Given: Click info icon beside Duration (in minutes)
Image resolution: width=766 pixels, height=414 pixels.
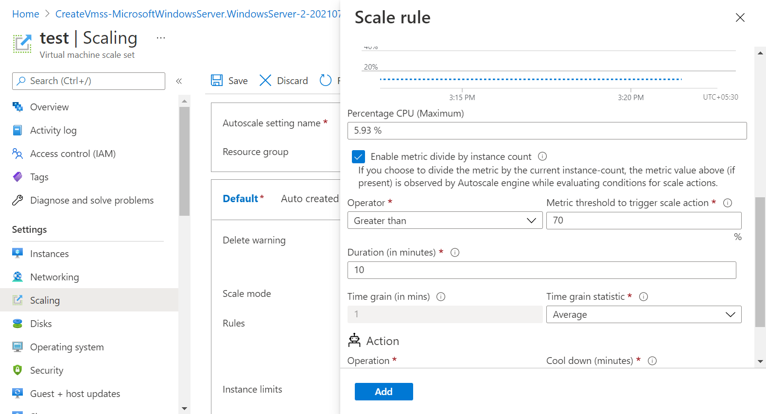Looking at the screenshot, I should pyautogui.click(x=455, y=252).
